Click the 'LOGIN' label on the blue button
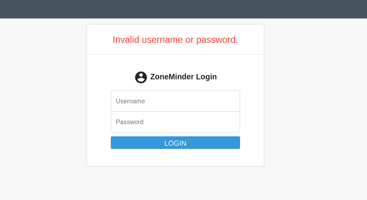Viewport: 367px width, 200px height. (x=175, y=143)
